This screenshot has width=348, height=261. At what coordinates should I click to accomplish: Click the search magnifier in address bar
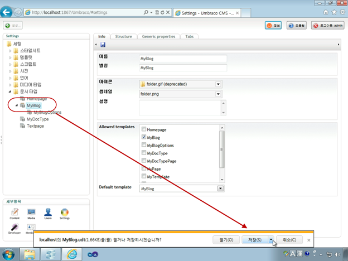(x=146, y=12)
